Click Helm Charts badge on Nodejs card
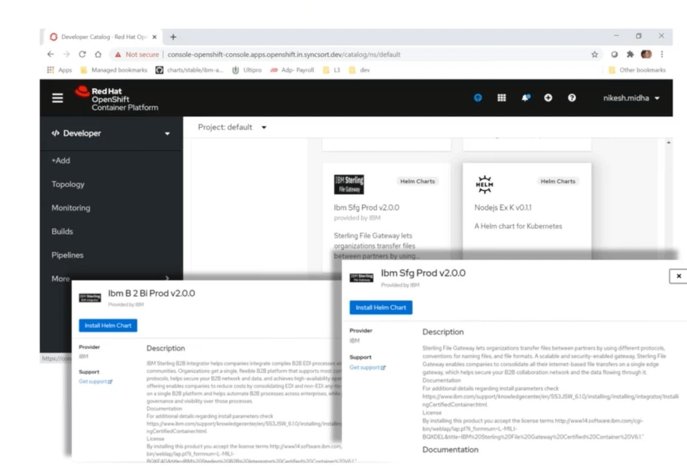This screenshot has height=473, width=687. 558,181
